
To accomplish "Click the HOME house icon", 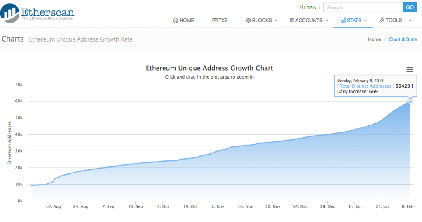I will pos(176,20).
